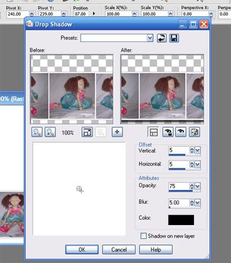Open the Horizontal offset slider dropdown

click(198, 164)
